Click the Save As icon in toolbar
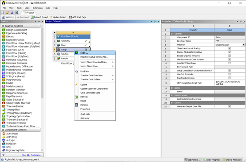 coord(17,12)
